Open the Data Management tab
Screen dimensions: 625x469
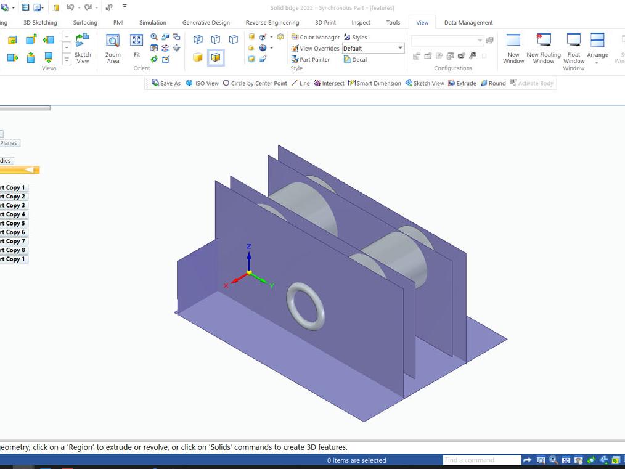click(468, 22)
